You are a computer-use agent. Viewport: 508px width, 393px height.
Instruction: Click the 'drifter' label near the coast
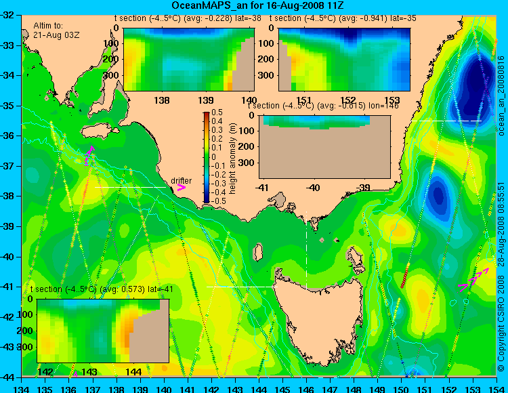(181, 181)
